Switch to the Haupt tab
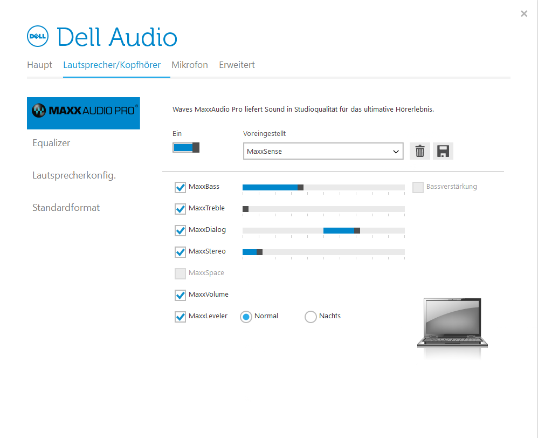 pos(39,65)
